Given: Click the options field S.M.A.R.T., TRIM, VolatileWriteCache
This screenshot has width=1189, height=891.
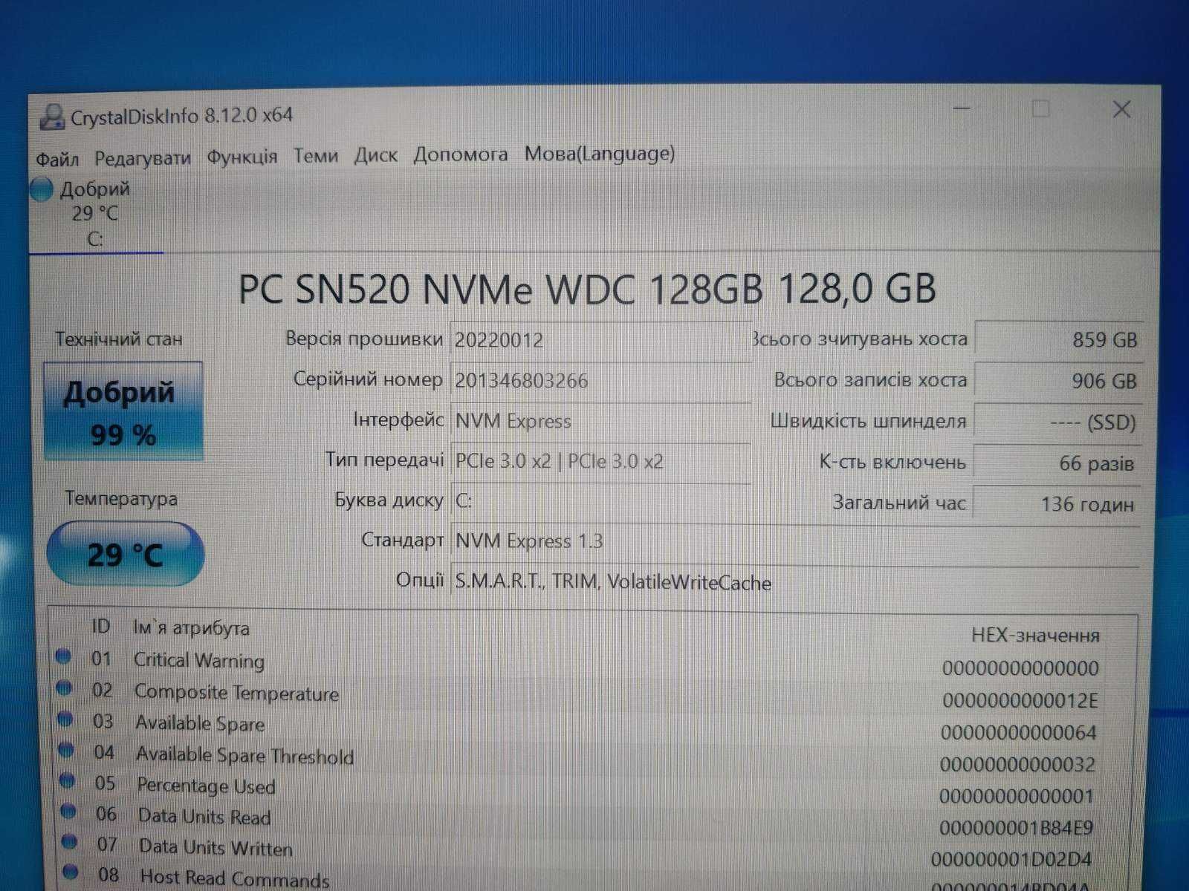Looking at the screenshot, I should click(x=795, y=582).
